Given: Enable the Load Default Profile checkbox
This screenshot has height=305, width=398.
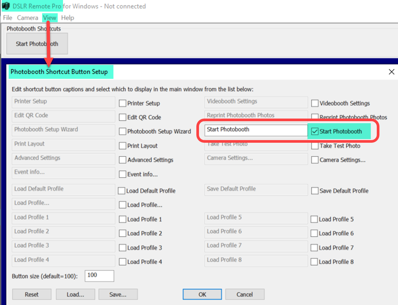Looking at the screenshot, I should (121, 191).
